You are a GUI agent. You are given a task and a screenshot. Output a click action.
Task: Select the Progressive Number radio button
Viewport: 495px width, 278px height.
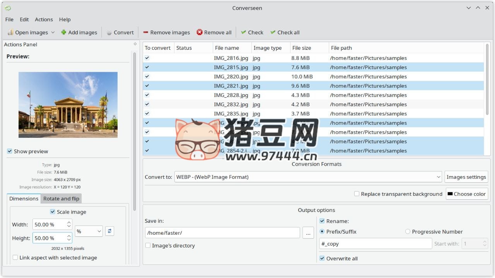[408, 232]
